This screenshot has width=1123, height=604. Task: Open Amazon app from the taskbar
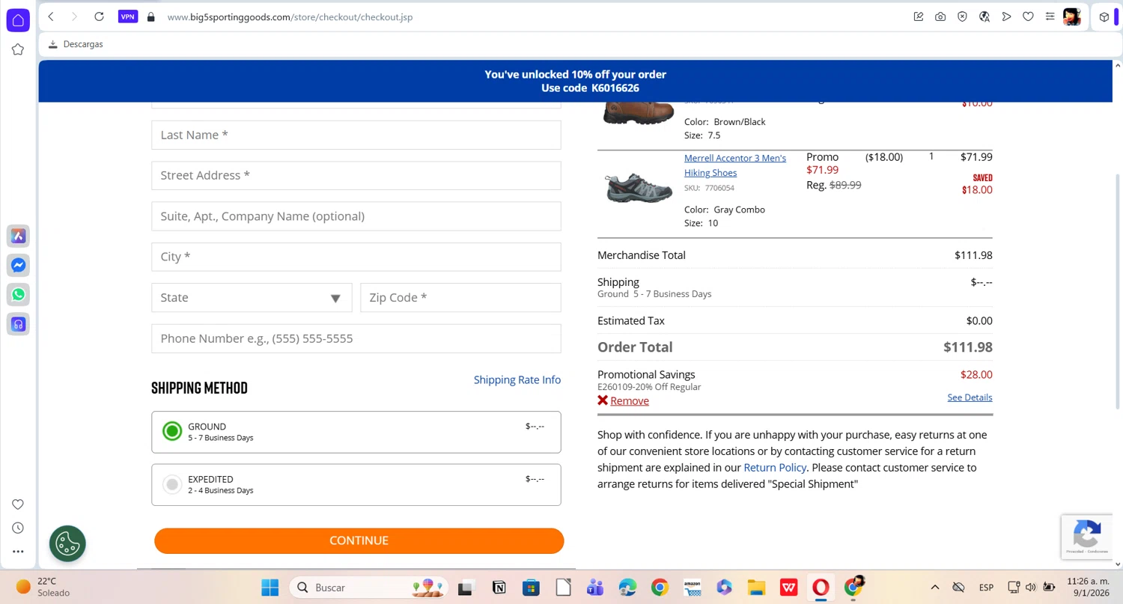(692, 588)
